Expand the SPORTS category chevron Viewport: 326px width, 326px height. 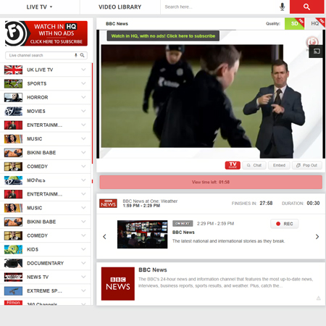point(83,83)
